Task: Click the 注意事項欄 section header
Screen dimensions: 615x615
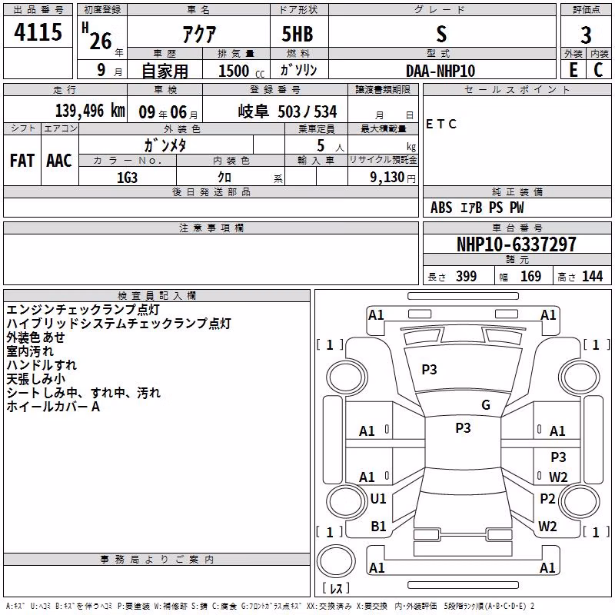Action: (211, 228)
